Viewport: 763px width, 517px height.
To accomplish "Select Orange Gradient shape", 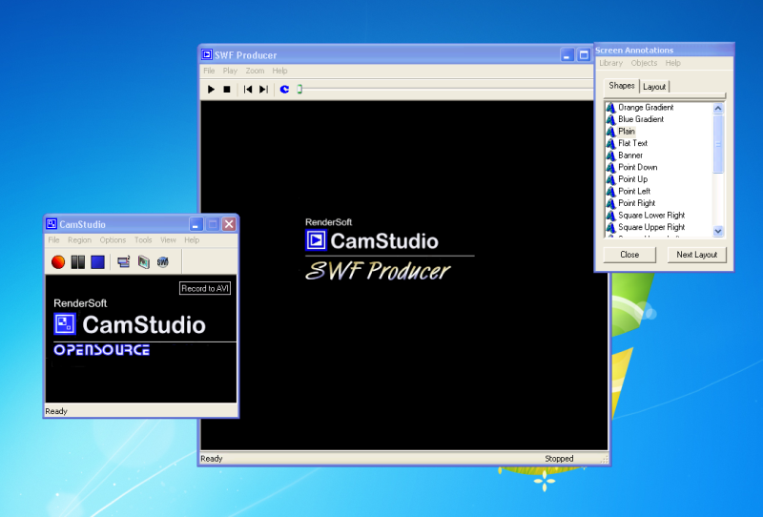I will coord(646,107).
